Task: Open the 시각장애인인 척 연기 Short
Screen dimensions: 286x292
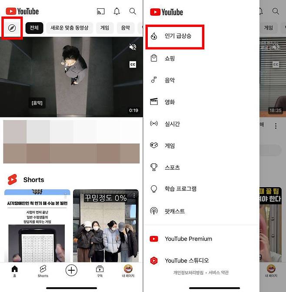Action: pos(37,226)
